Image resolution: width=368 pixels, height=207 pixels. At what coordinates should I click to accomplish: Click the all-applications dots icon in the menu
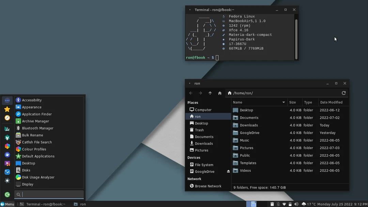7,100
